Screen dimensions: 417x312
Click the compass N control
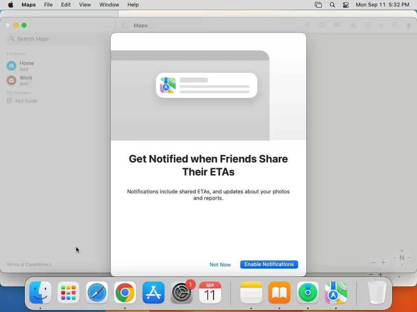(x=402, y=258)
